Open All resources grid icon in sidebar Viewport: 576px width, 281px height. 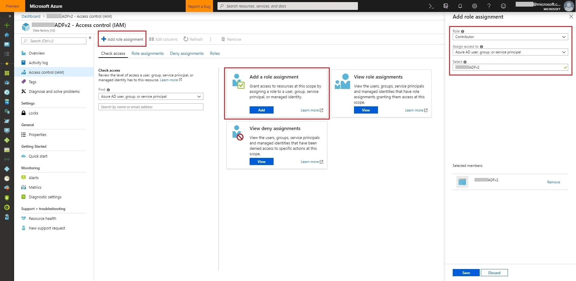pos(7,73)
